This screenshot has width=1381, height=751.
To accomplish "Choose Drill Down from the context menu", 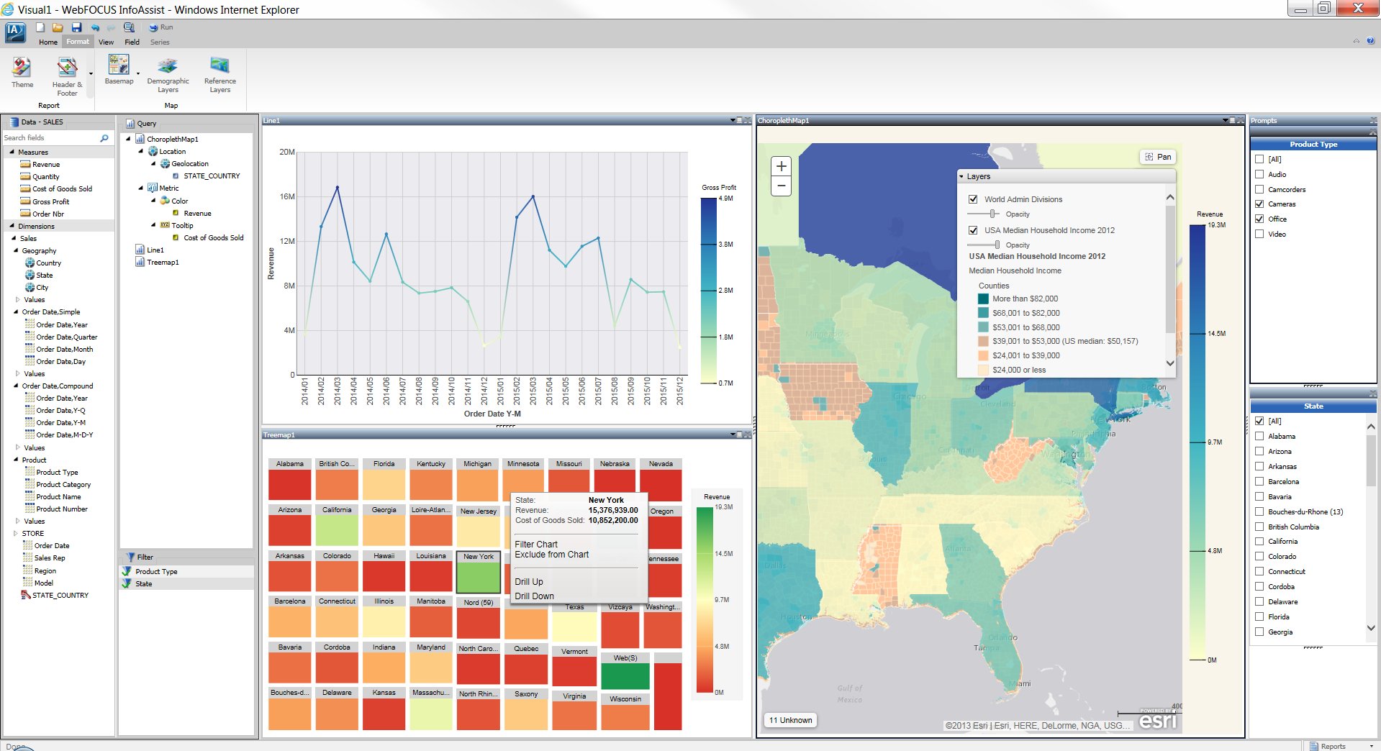I will (x=534, y=596).
